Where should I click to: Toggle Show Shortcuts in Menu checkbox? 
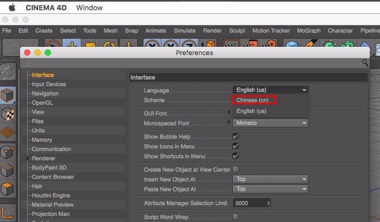pyautogui.click(x=236, y=156)
